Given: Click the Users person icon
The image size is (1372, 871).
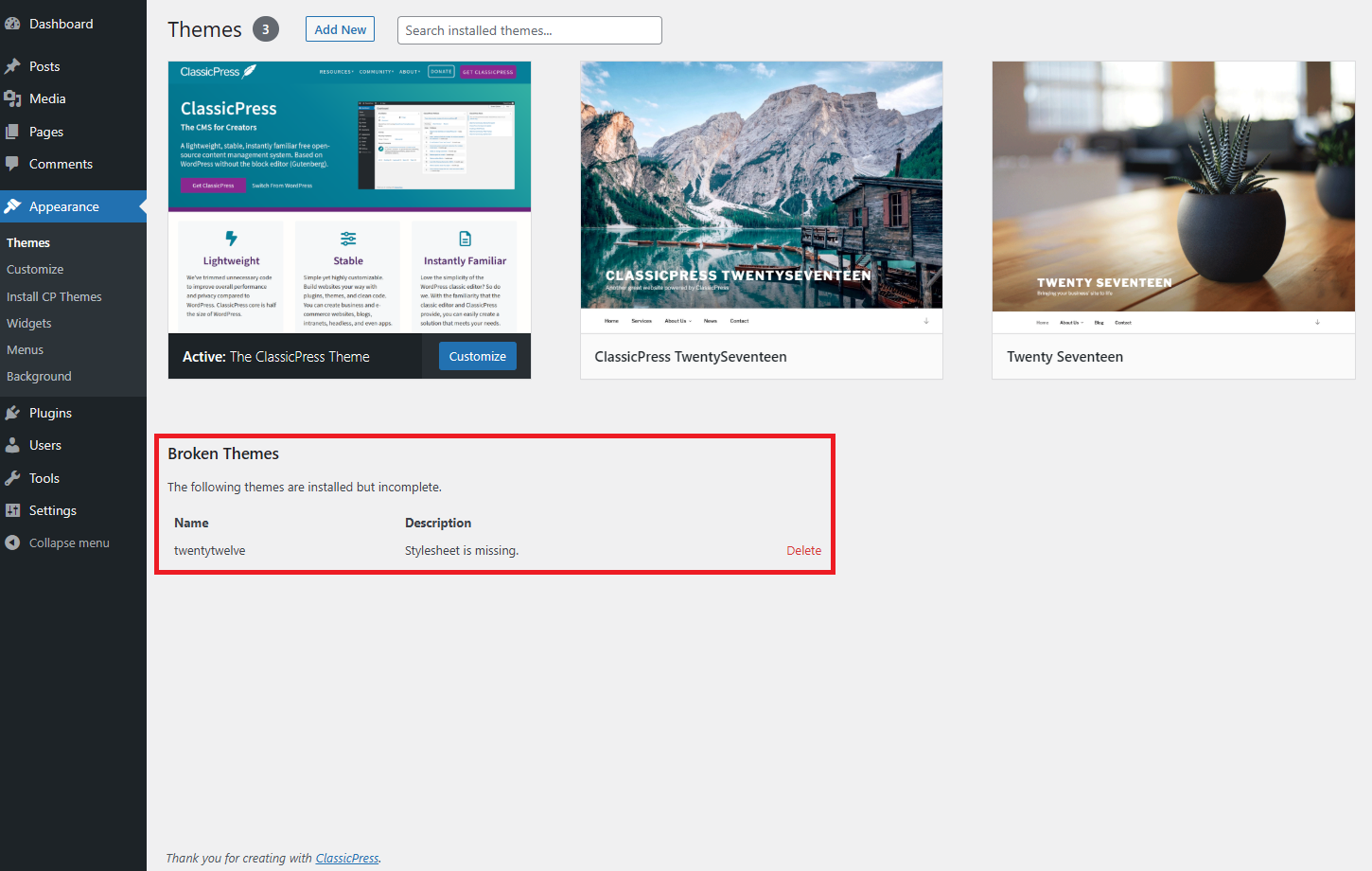Looking at the screenshot, I should click(x=12, y=445).
